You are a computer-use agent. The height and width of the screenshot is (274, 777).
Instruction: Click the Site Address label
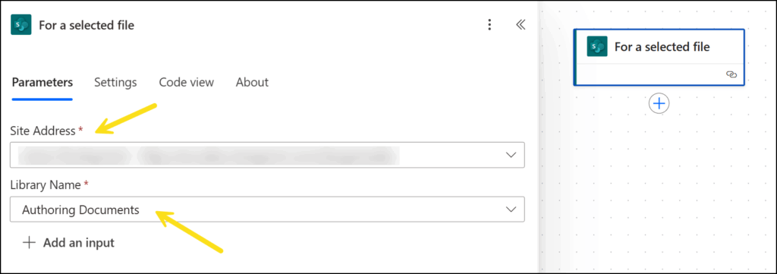coord(42,131)
